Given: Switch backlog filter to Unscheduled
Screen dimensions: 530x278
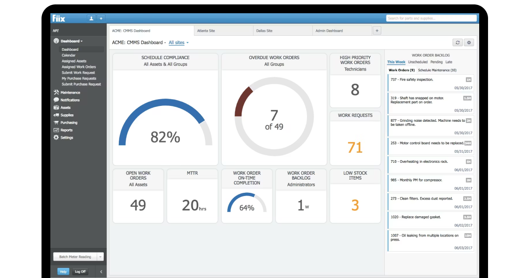Looking at the screenshot, I should click(x=417, y=62).
